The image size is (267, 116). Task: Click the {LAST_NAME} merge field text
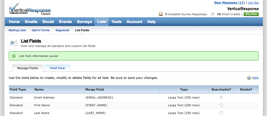[95, 113]
